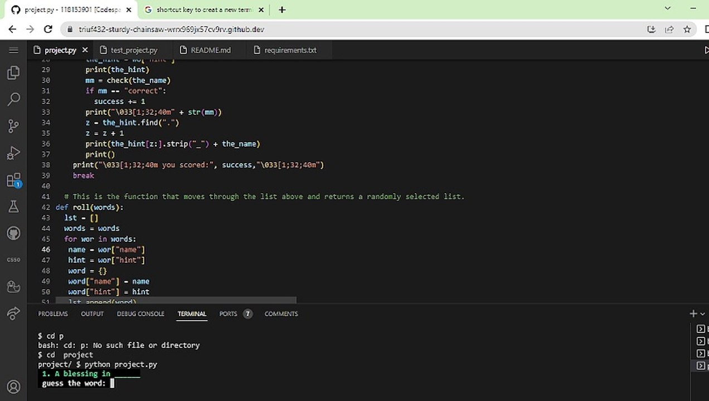Open the rubber duck debugger view
The width and height of the screenshot is (709, 401).
pos(13,287)
